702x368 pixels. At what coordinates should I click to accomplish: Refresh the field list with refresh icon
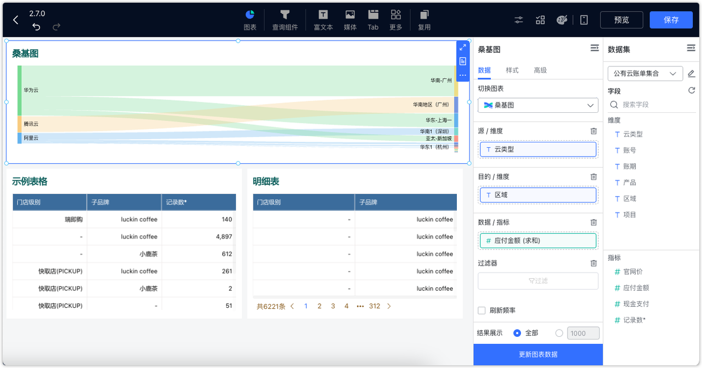[692, 91]
